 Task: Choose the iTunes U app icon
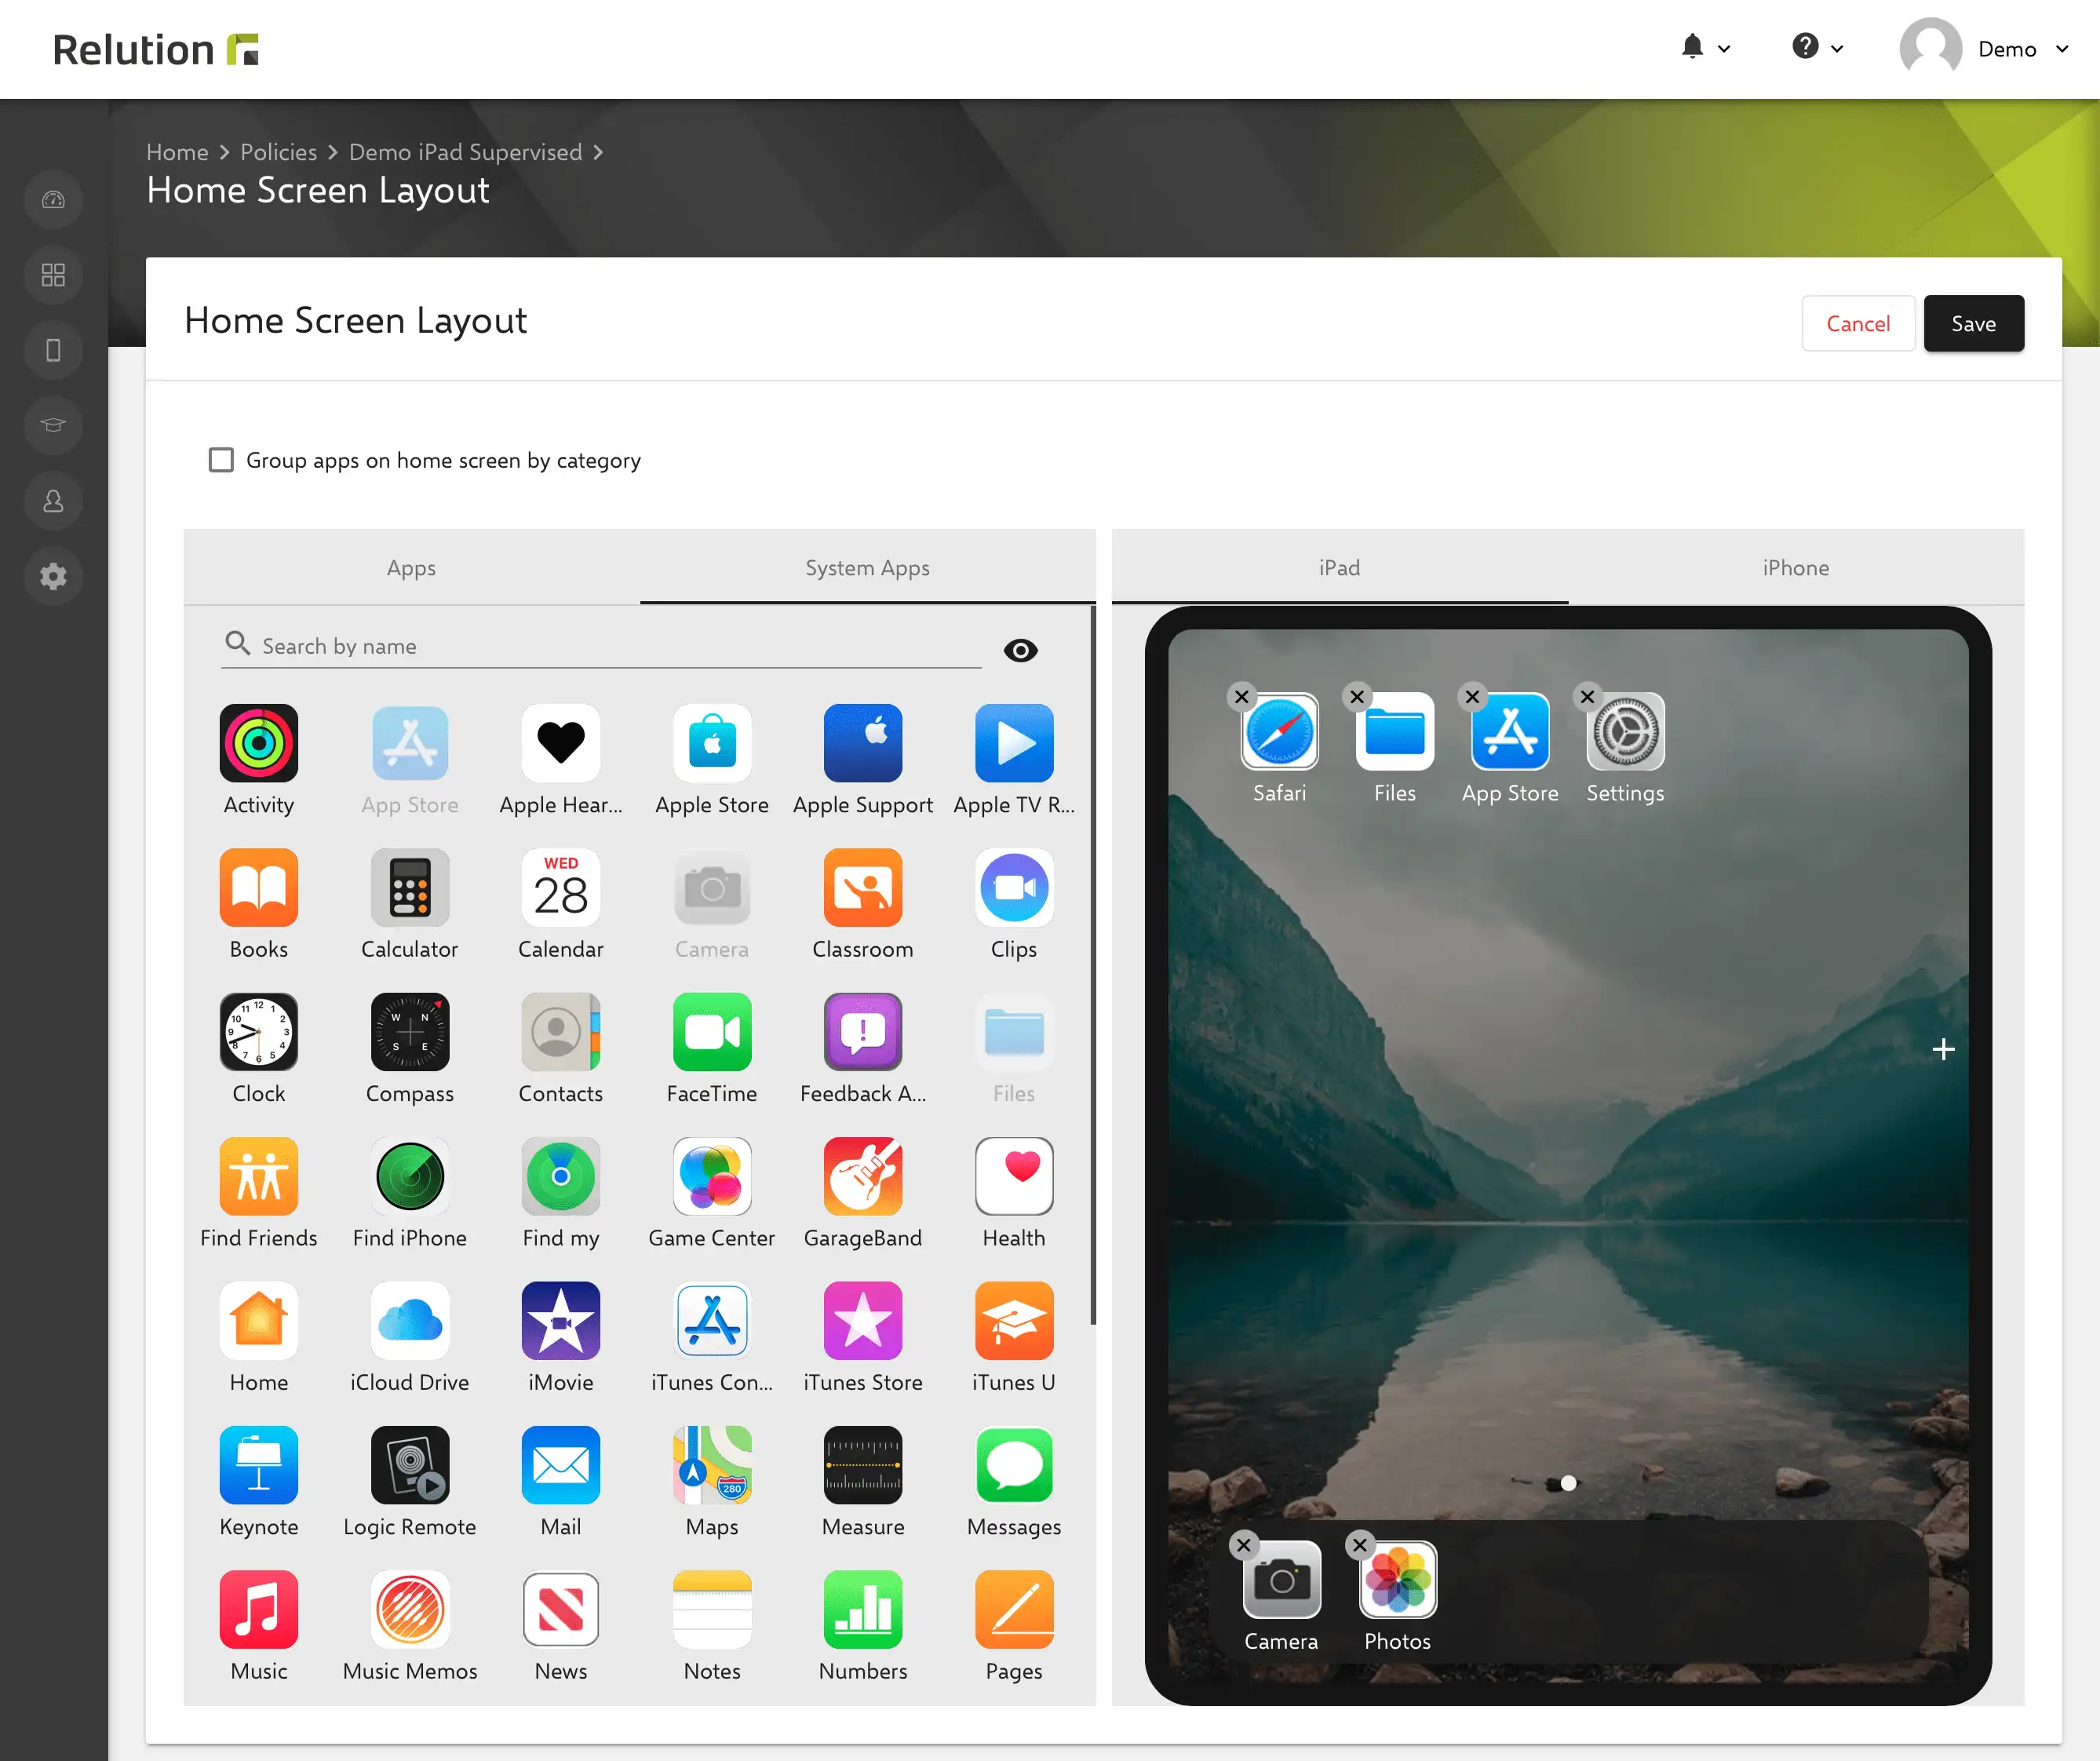click(1013, 1320)
